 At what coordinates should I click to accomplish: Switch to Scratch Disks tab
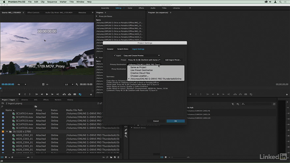point(123,49)
